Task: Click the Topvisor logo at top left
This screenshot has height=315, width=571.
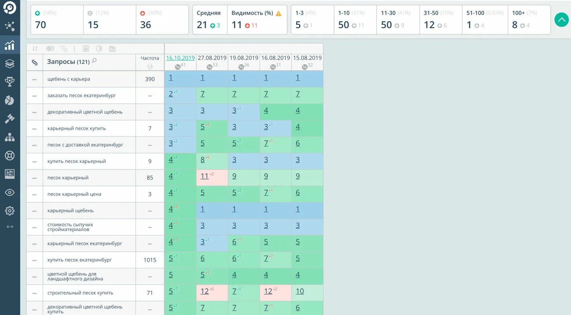Action: [x=10, y=8]
